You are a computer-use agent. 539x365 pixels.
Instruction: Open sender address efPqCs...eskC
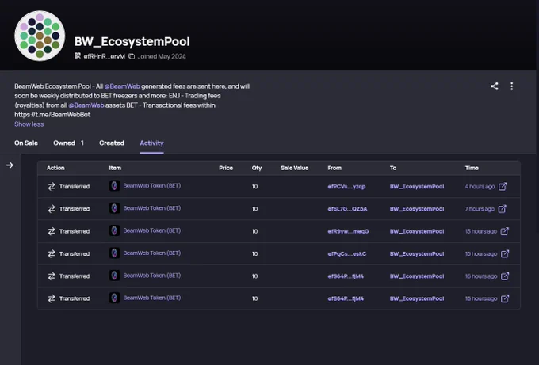(x=347, y=253)
